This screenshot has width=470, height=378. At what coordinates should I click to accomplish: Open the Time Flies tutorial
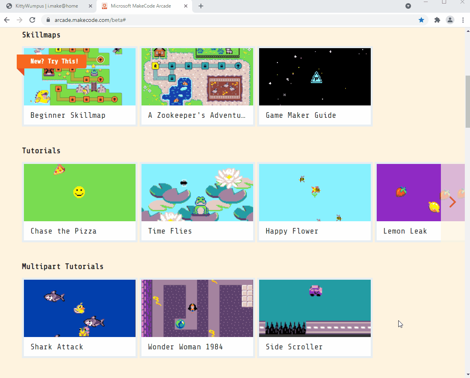click(197, 202)
